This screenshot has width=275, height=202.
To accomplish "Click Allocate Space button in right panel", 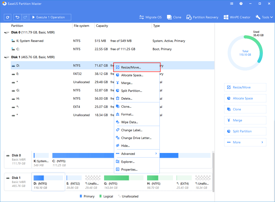I will [x=245, y=98].
